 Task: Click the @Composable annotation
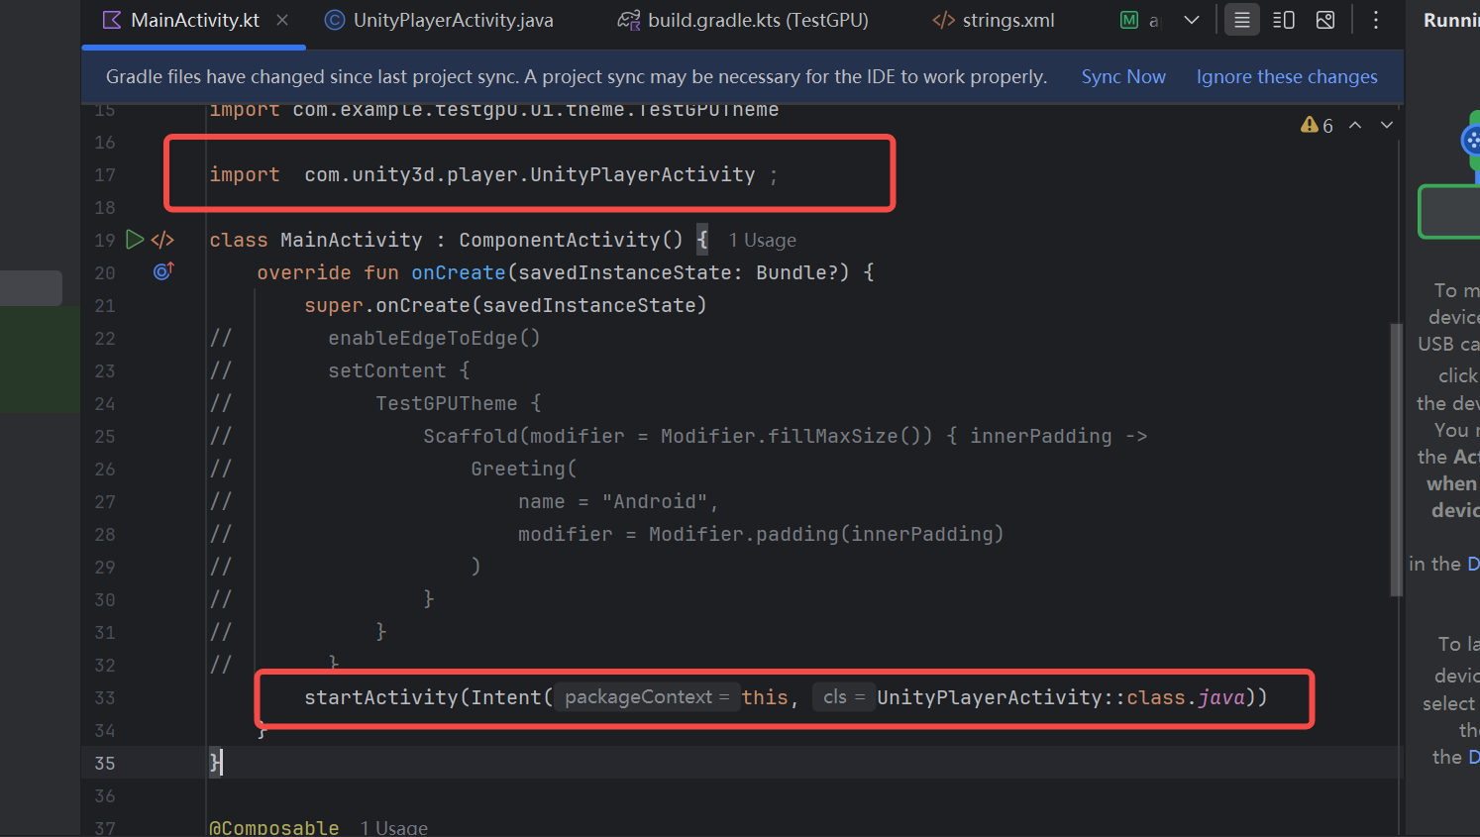pos(273,828)
